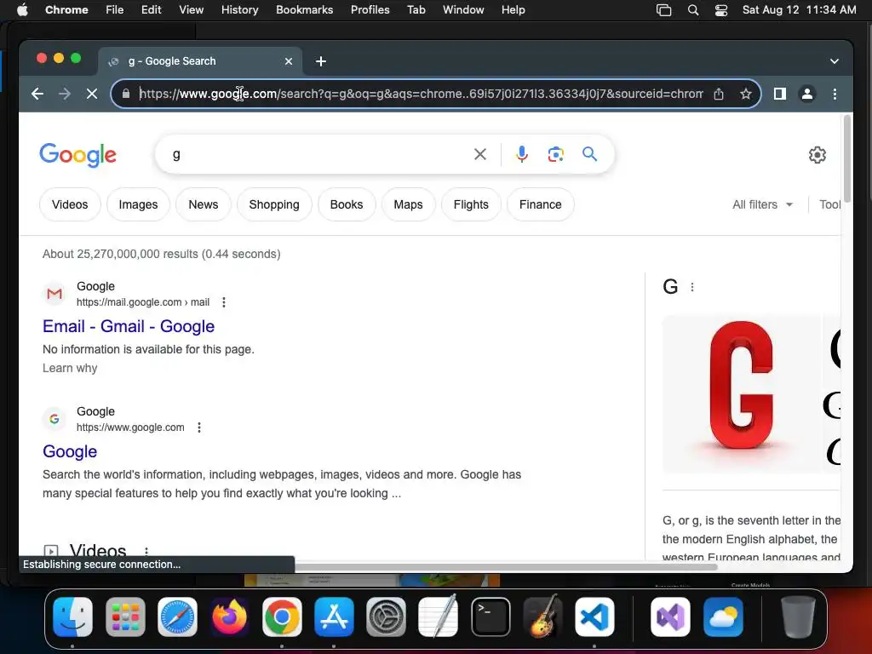
Task: Filter results by Images
Action: click(138, 204)
